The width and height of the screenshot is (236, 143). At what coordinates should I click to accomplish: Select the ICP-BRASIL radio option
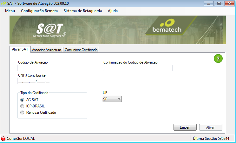[x=22, y=106]
